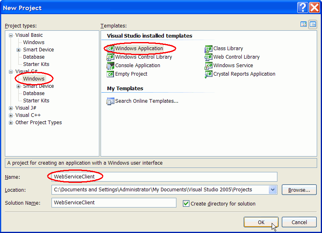Expand the Visual C++ node
This screenshot has height=233, width=322.
coord(11,115)
